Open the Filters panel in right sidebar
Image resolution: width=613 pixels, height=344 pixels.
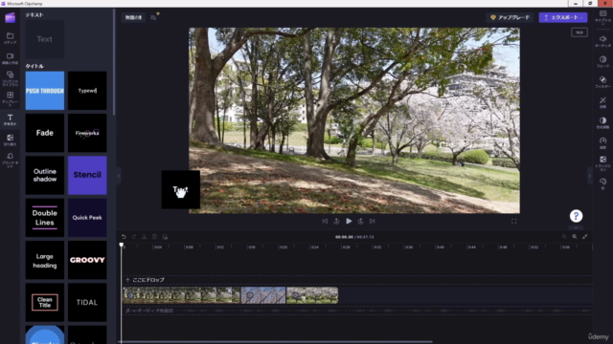click(602, 81)
